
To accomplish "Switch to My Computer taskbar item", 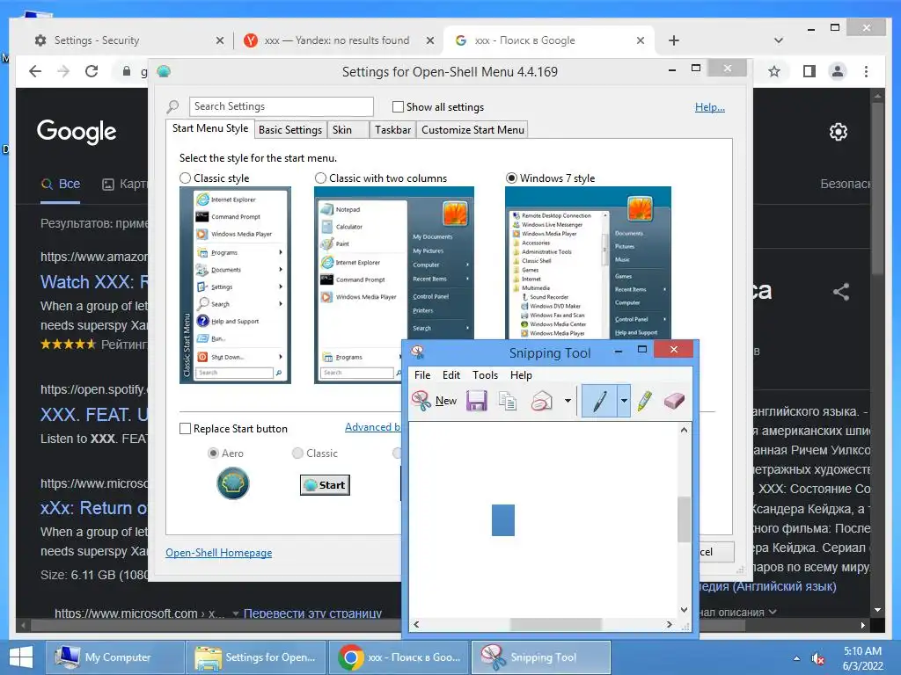I will [115, 657].
